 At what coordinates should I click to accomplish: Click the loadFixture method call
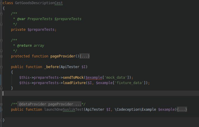[74, 83]
